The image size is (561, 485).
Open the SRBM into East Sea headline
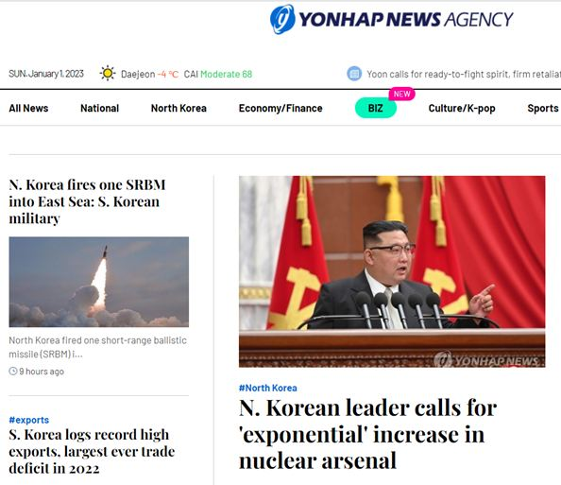pyautogui.click(x=87, y=201)
